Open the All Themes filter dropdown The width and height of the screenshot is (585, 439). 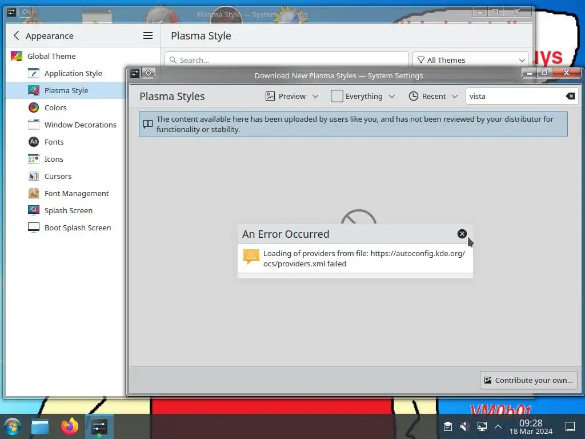[x=471, y=60]
